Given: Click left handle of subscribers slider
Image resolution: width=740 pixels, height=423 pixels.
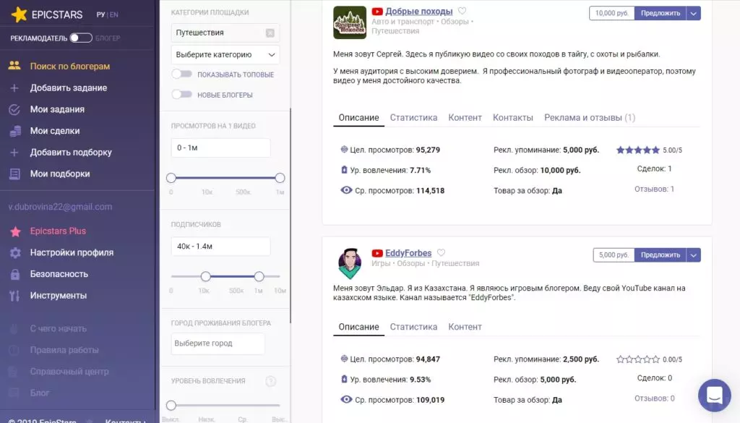Looking at the screenshot, I should pyautogui.click(x=206, y=277).
